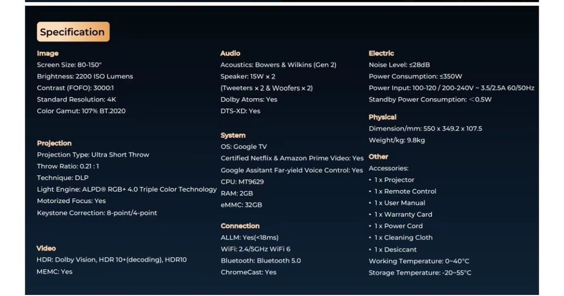Screen dimensions: 564x296
Task: Click the Dimension/mm 550 x 349.2 line
Action: (425, 129)
